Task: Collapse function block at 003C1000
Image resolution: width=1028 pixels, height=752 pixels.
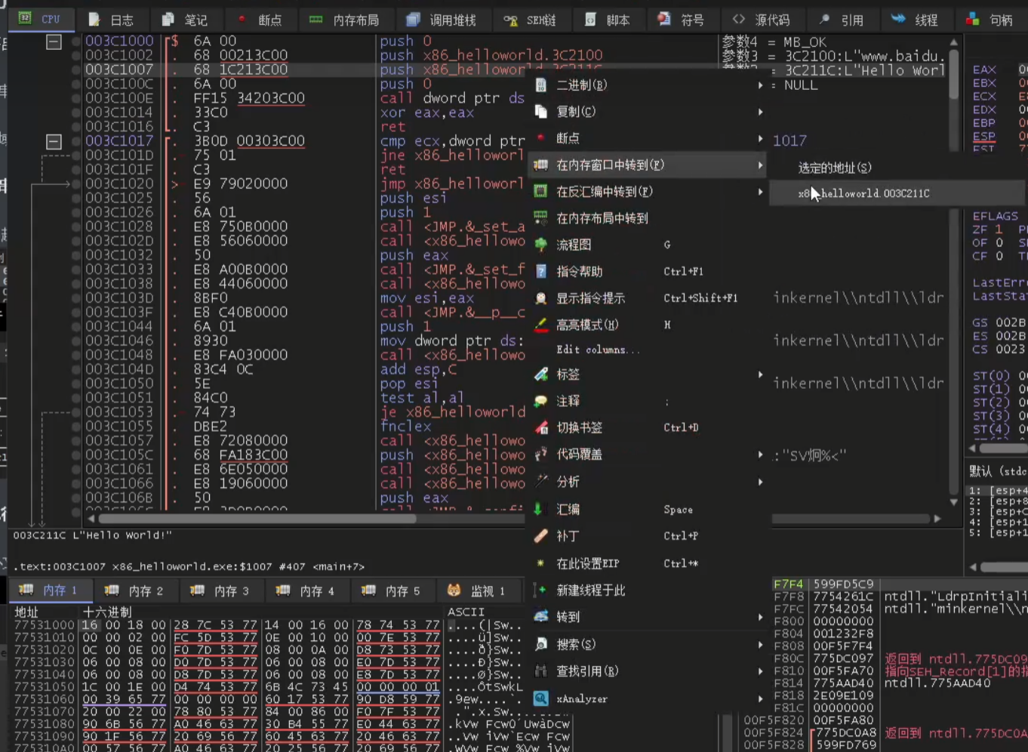Action: click(x=54, y=42)
